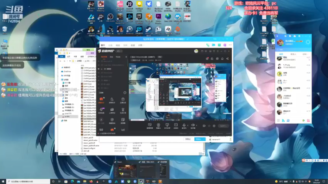Click the Windows taskbar search box
The image size is (328, 184).
28,182
